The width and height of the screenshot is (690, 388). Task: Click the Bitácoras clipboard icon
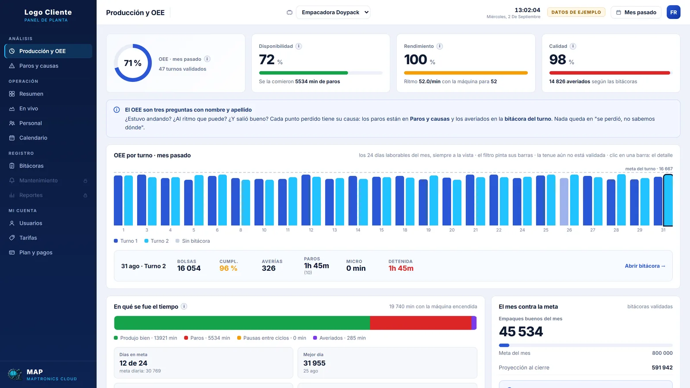coord(12,166)
